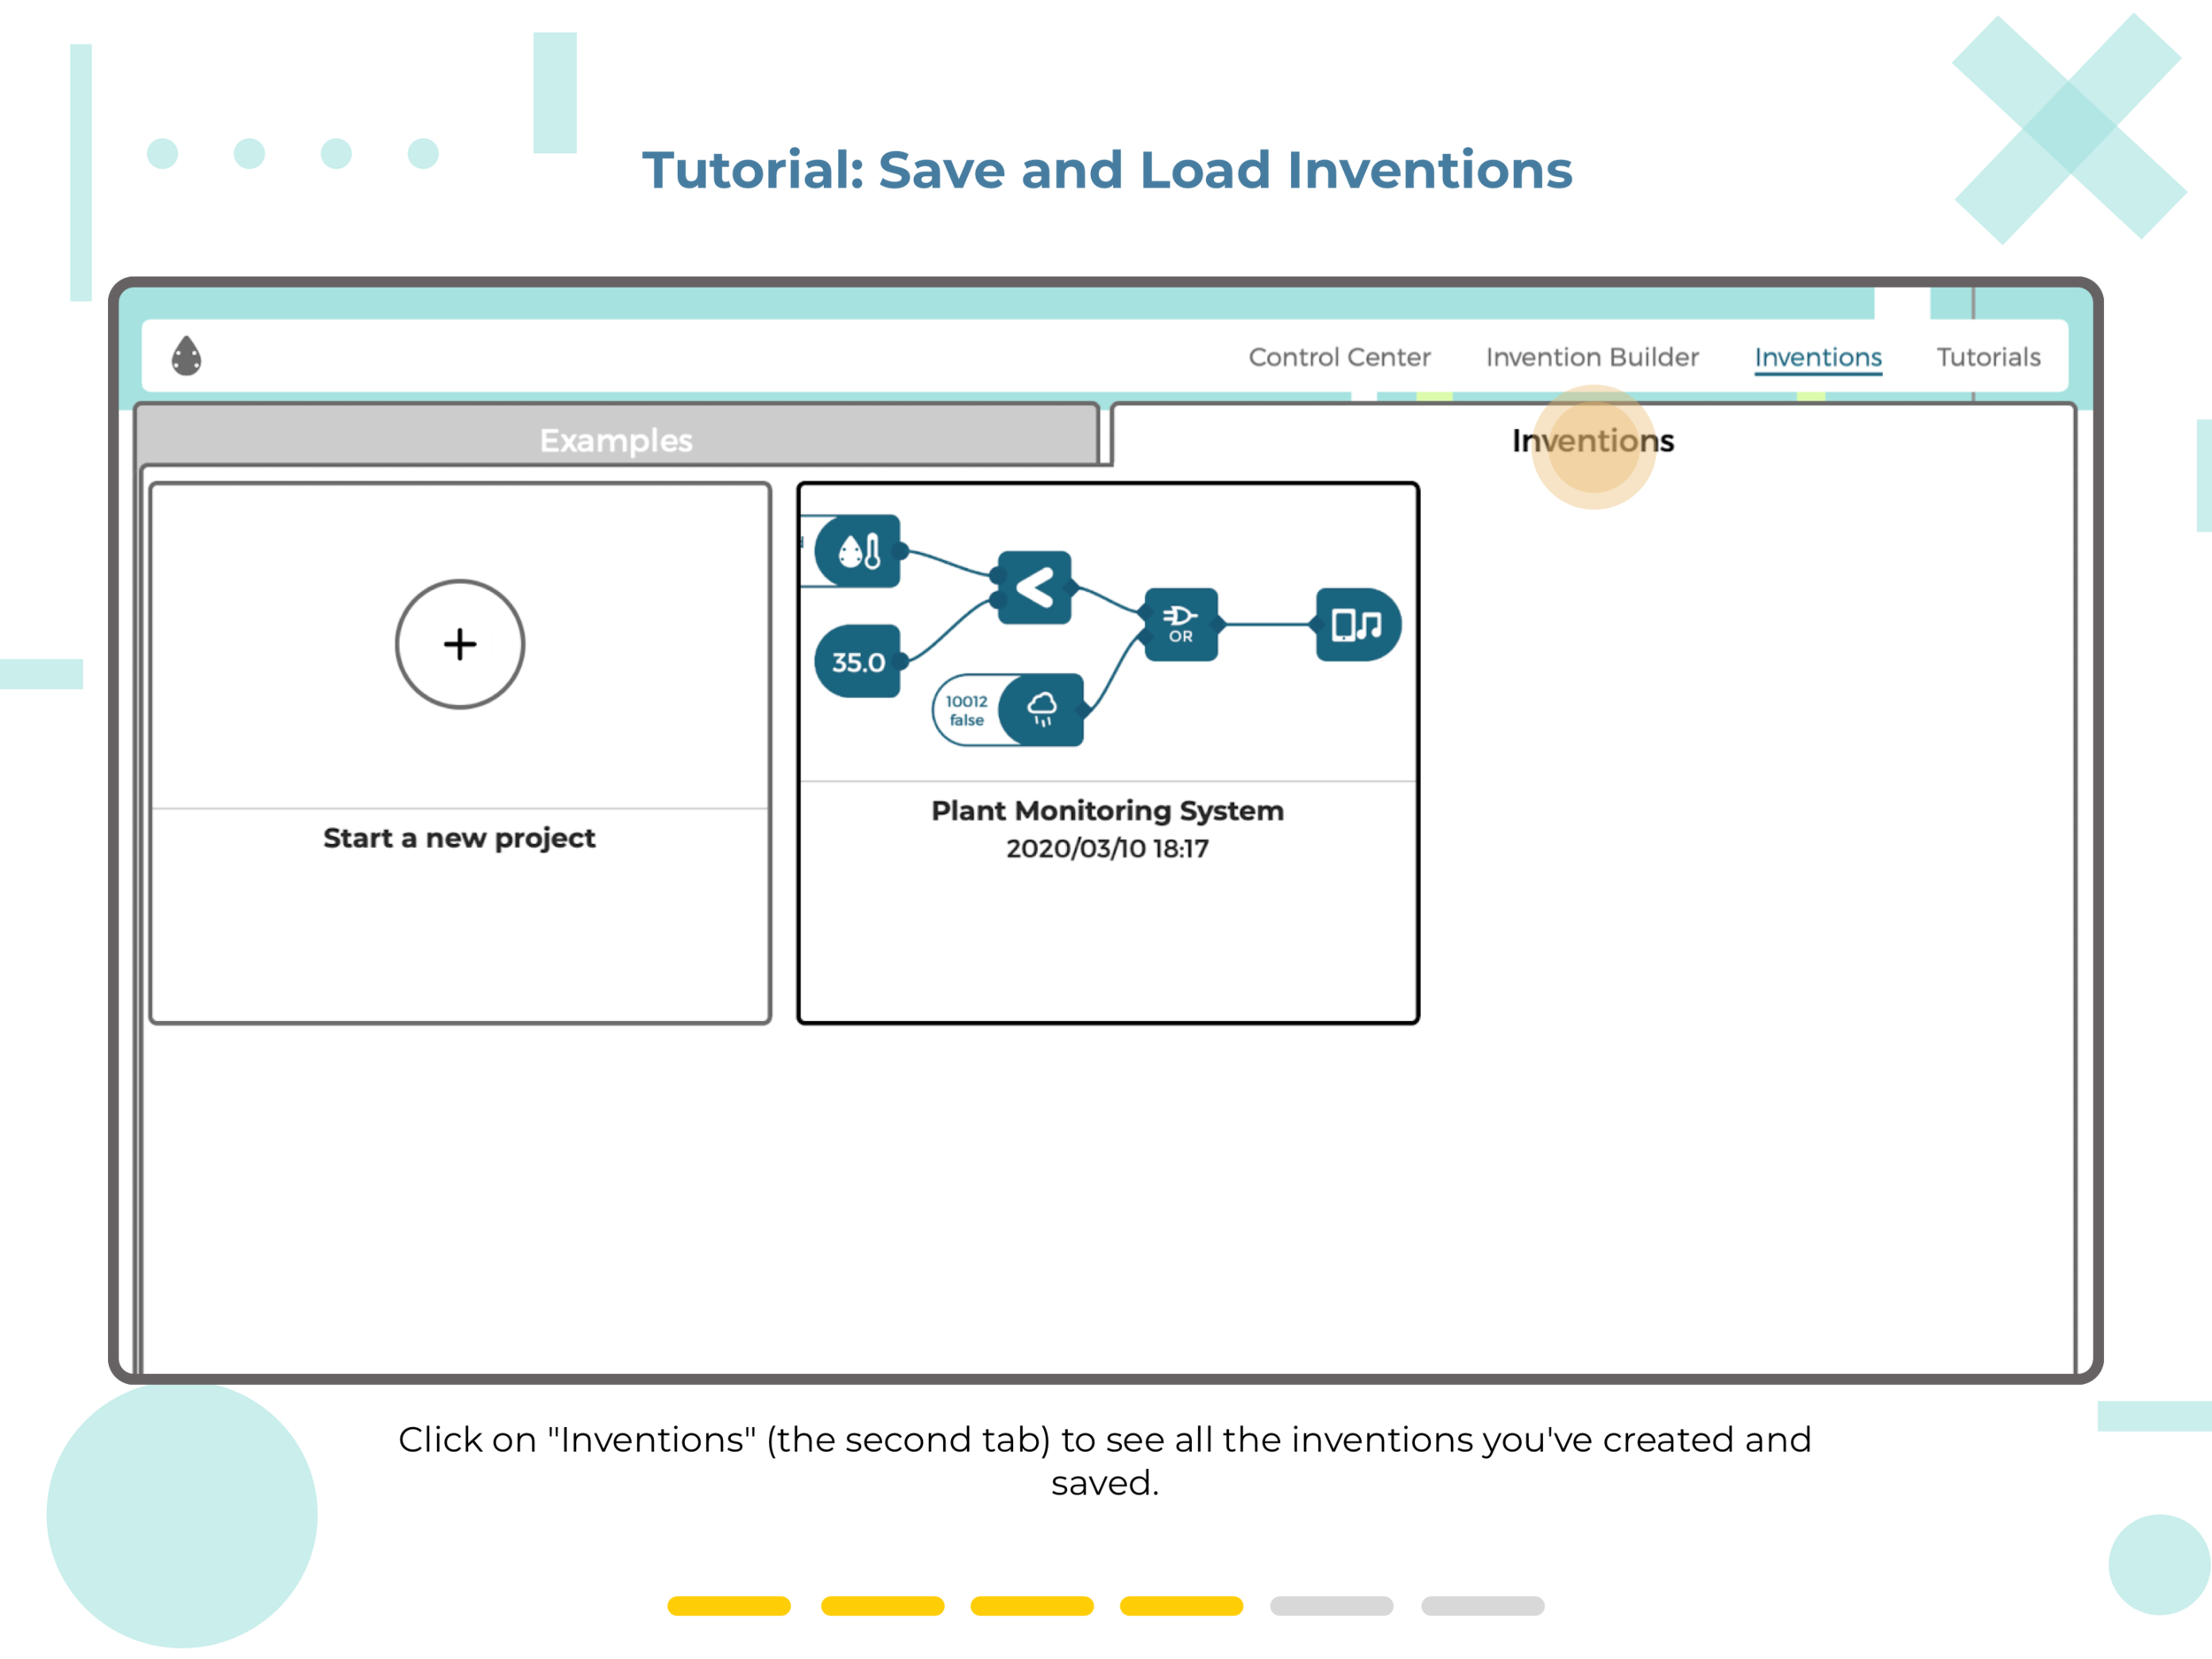Click Start a new project label

point(459,838)
